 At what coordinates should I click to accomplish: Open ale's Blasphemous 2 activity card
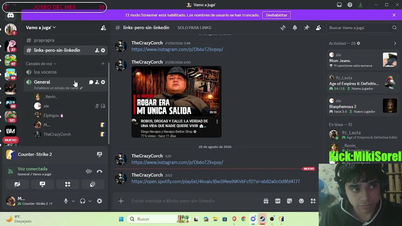click(362, 106)
